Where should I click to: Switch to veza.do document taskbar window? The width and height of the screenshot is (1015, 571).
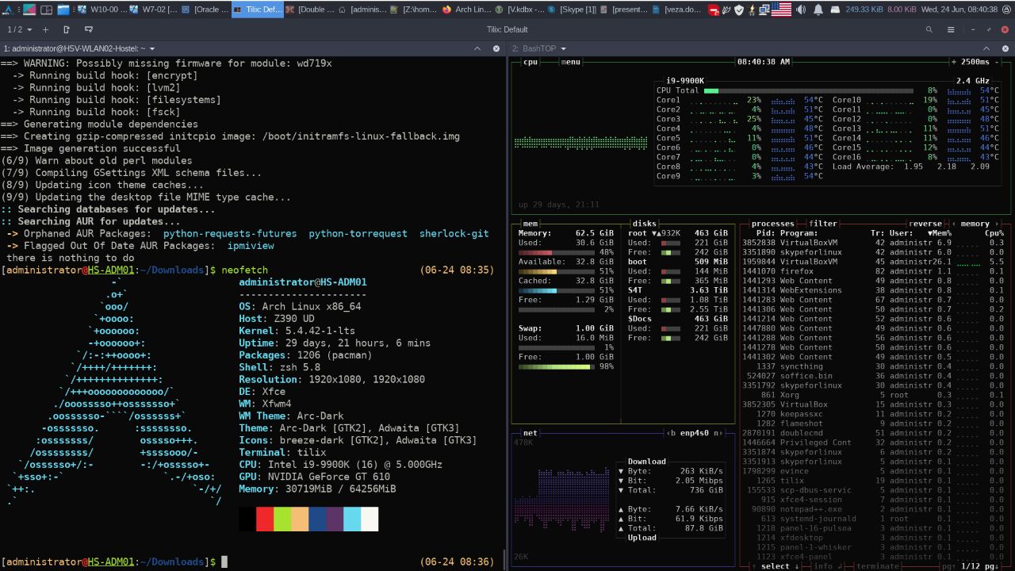click(x=676, y=10)
